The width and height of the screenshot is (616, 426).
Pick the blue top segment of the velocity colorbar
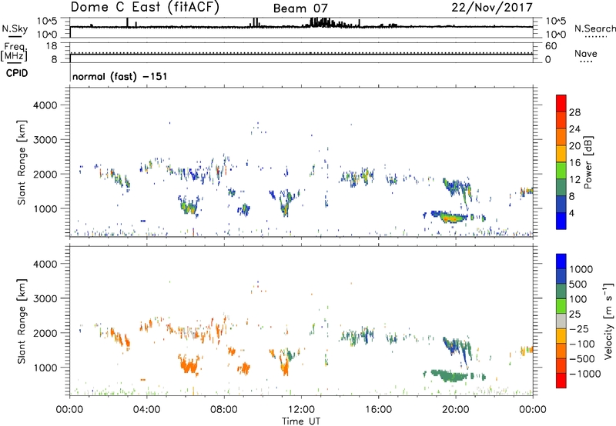click(x=561, y=261)
